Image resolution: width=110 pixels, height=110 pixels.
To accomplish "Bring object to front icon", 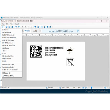I will tap(35, 27).
